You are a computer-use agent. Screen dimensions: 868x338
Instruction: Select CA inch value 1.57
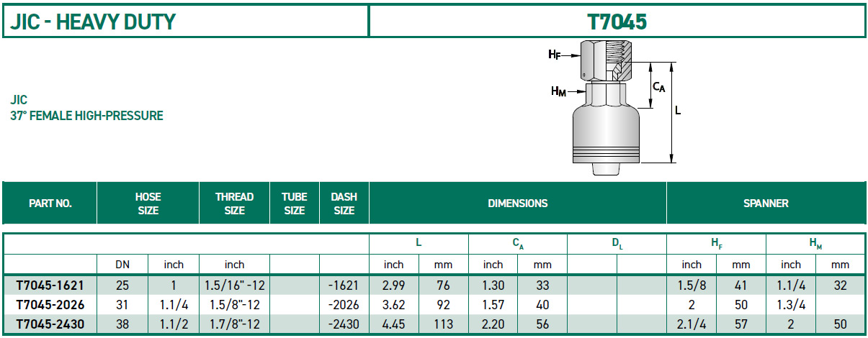(493, 304)
